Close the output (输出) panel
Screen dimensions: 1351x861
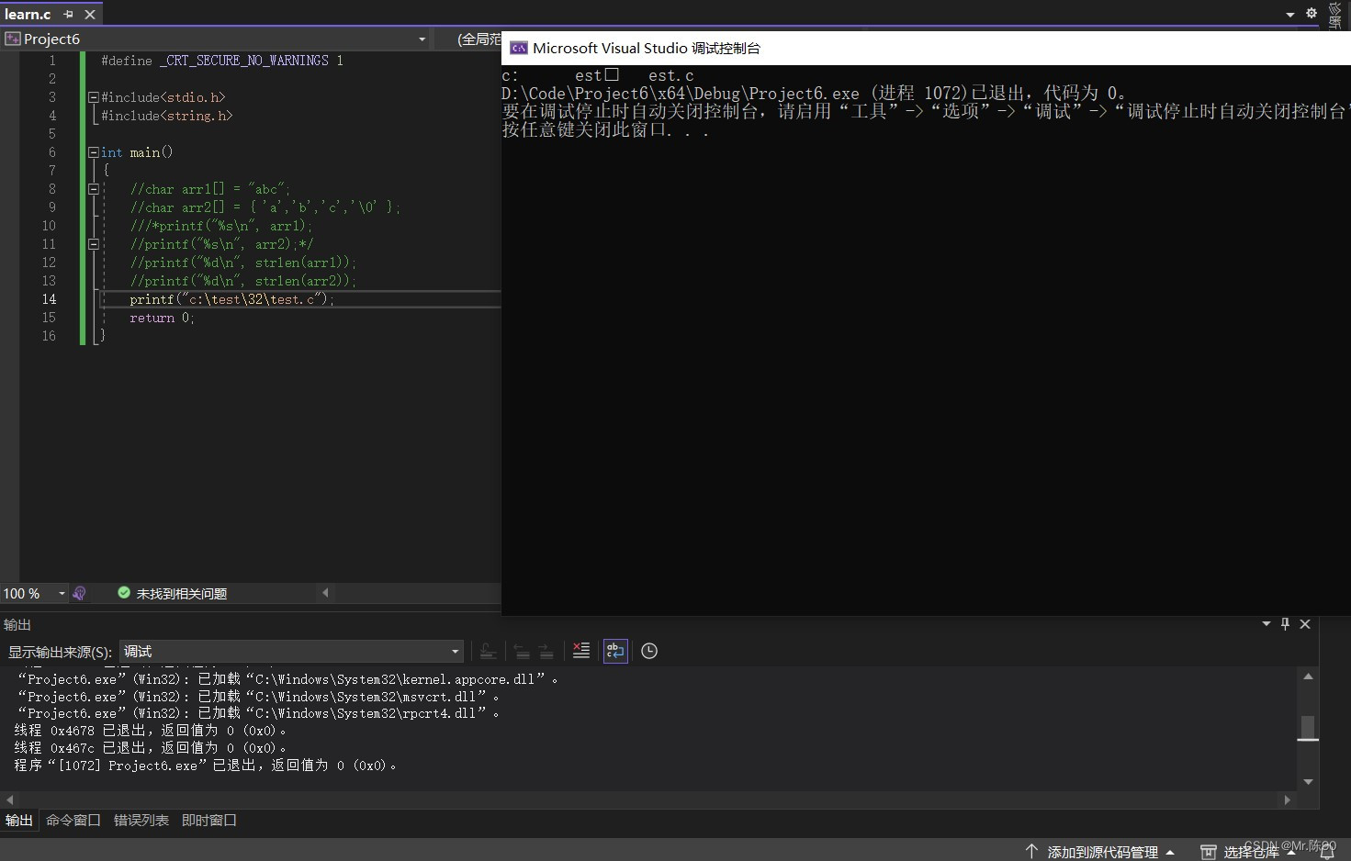coord(1305,624)
